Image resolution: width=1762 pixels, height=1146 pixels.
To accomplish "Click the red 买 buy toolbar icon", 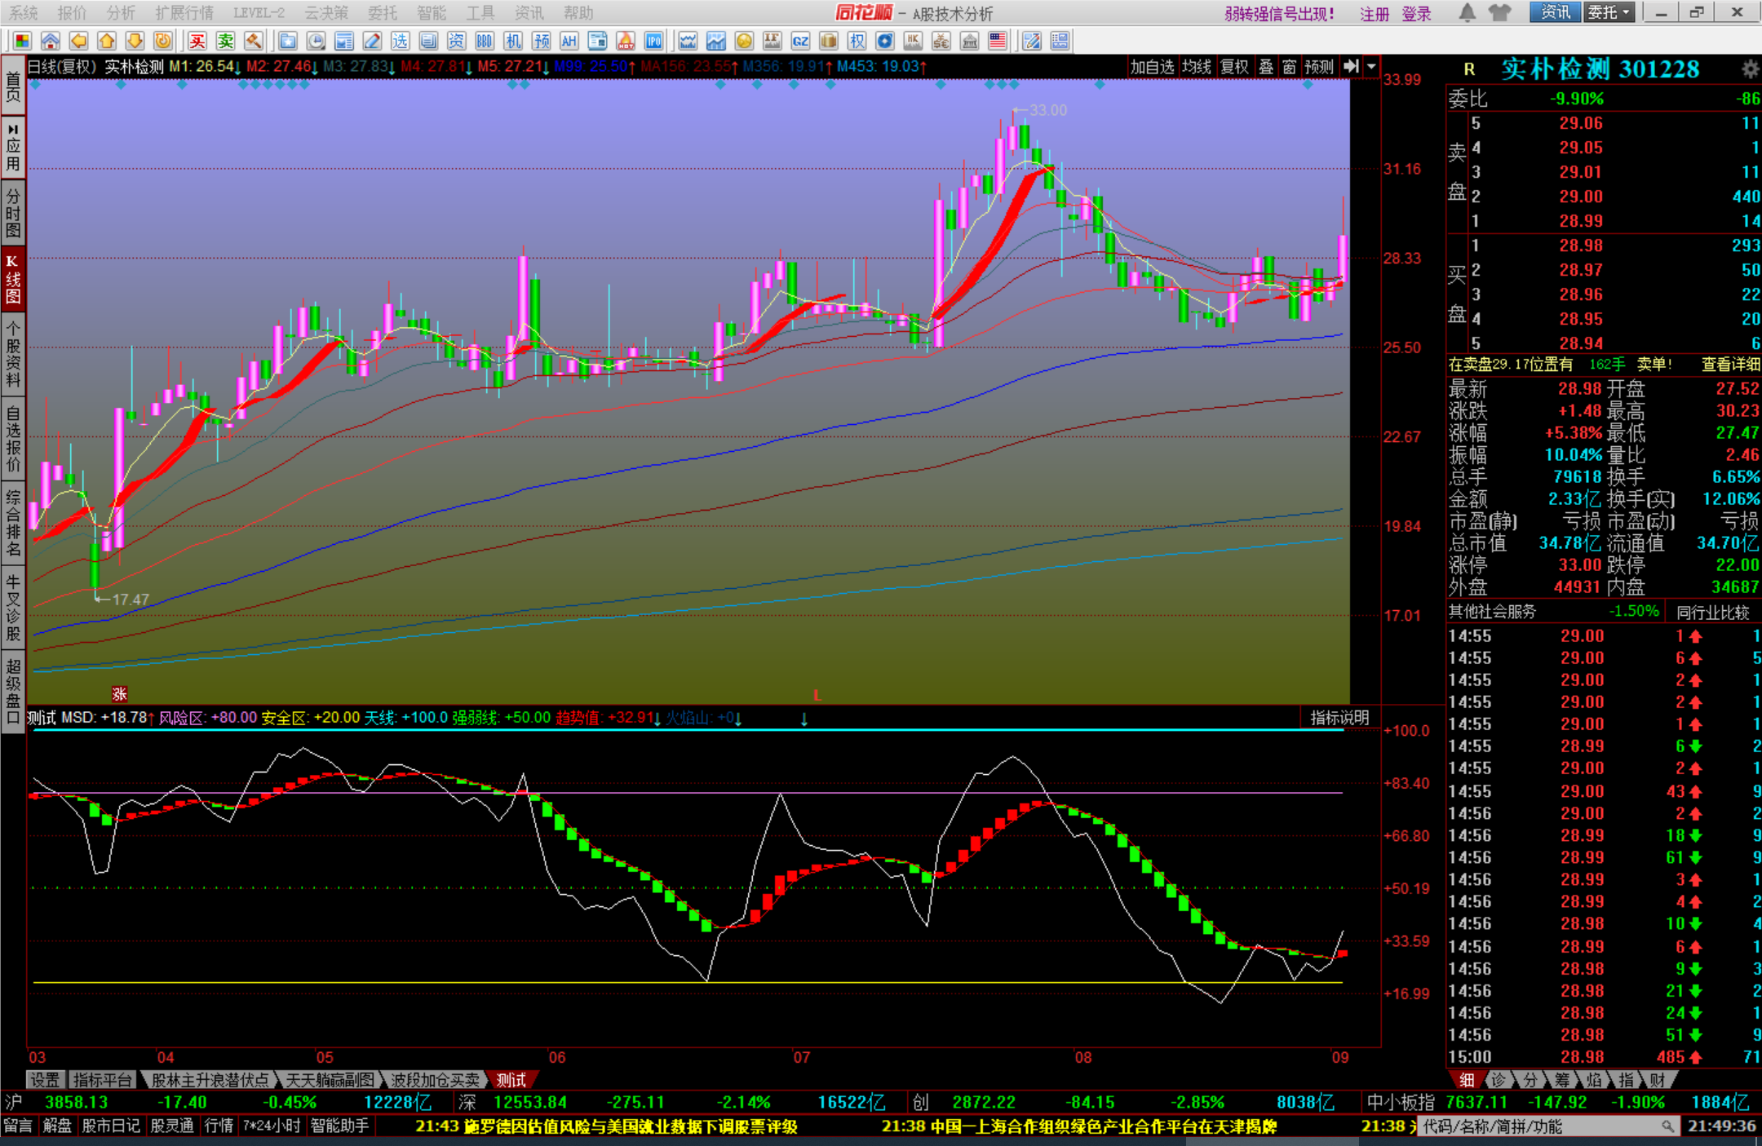I will click(x=197, y=42).
